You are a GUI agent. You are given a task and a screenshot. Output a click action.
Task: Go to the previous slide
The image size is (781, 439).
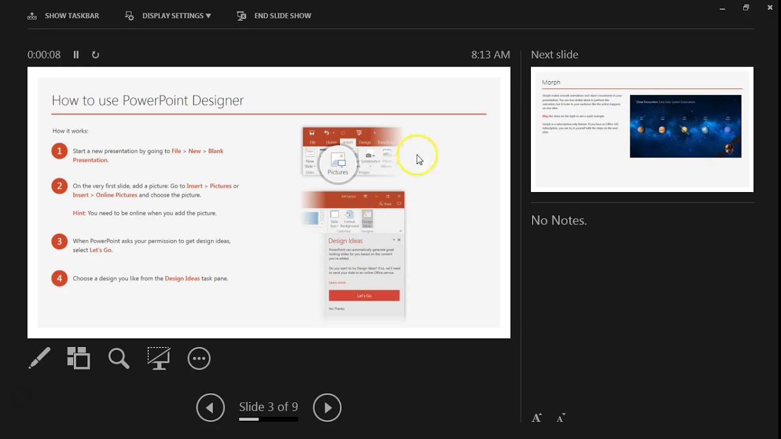coord(211,407)
